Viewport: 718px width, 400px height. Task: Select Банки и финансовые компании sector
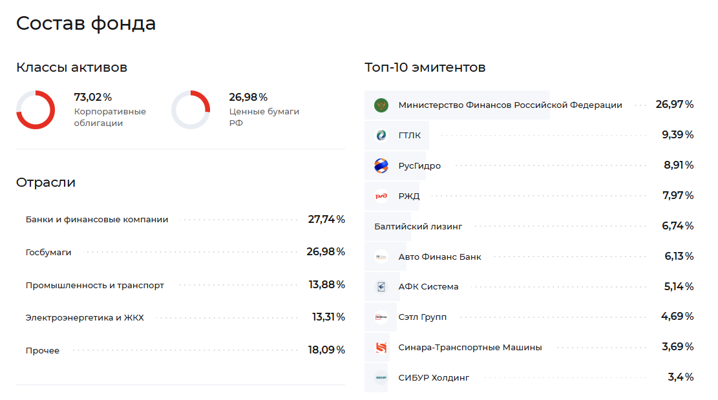tap(97, 220)
